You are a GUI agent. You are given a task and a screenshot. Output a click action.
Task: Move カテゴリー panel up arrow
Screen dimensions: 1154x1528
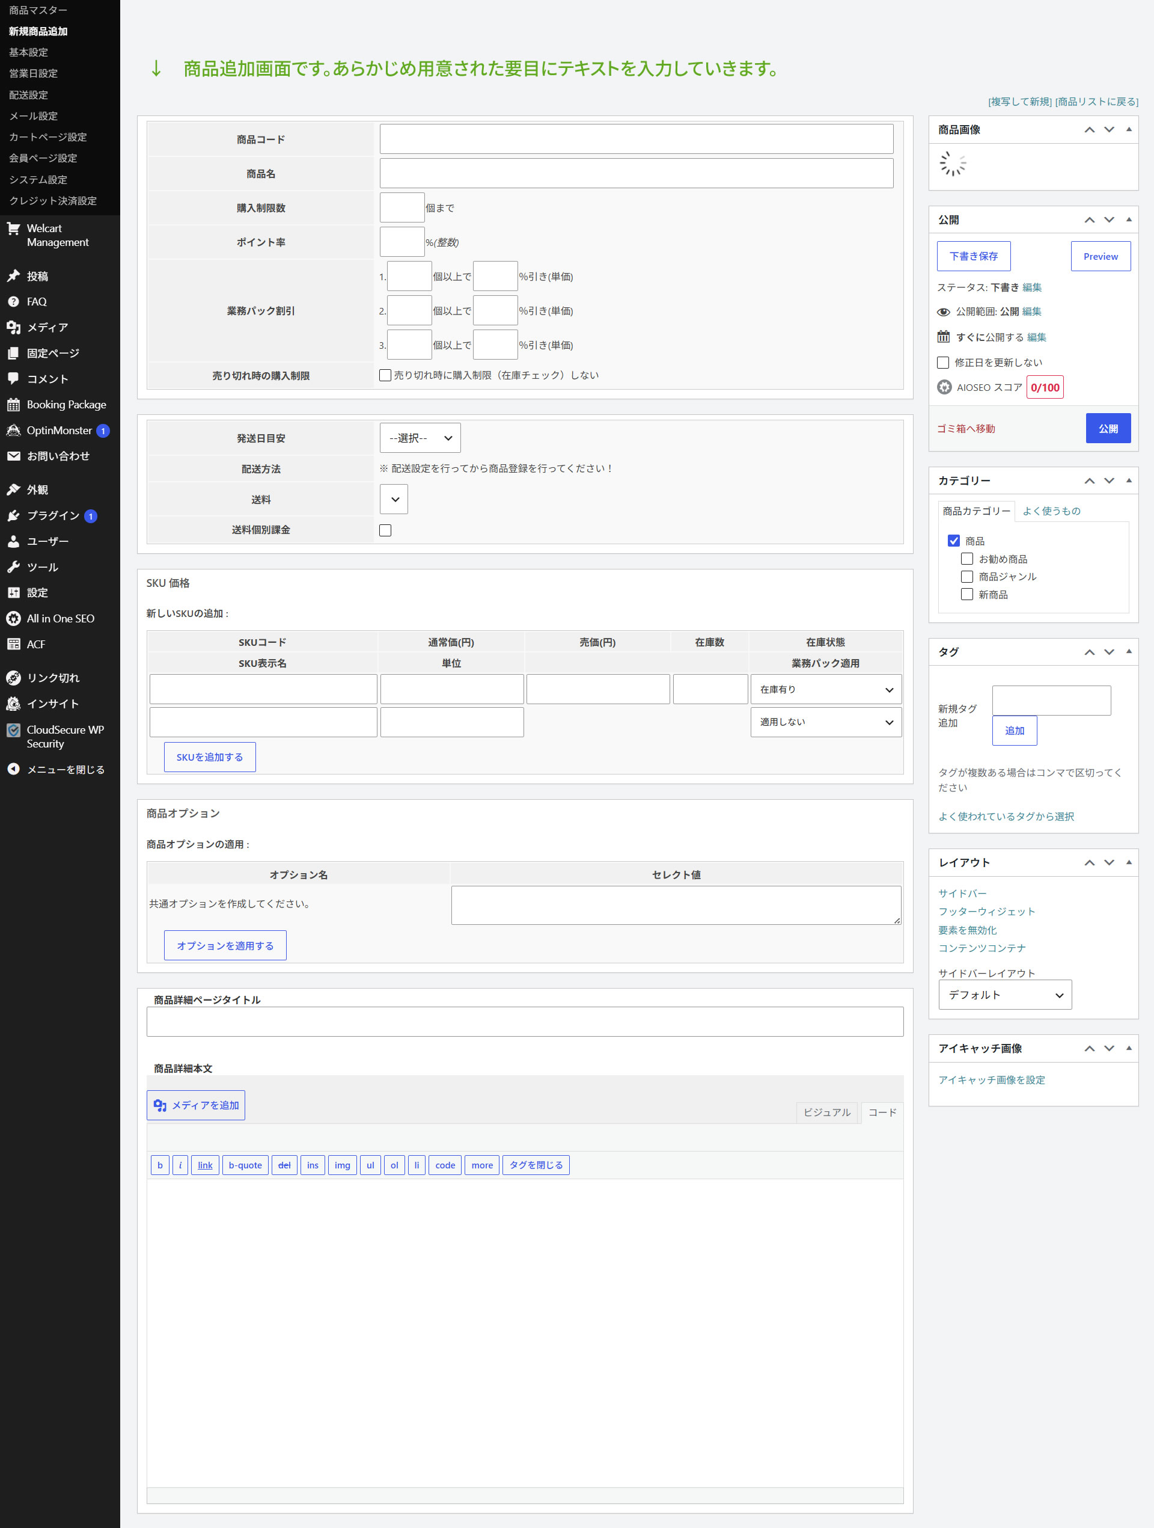tap(1089, 481)
